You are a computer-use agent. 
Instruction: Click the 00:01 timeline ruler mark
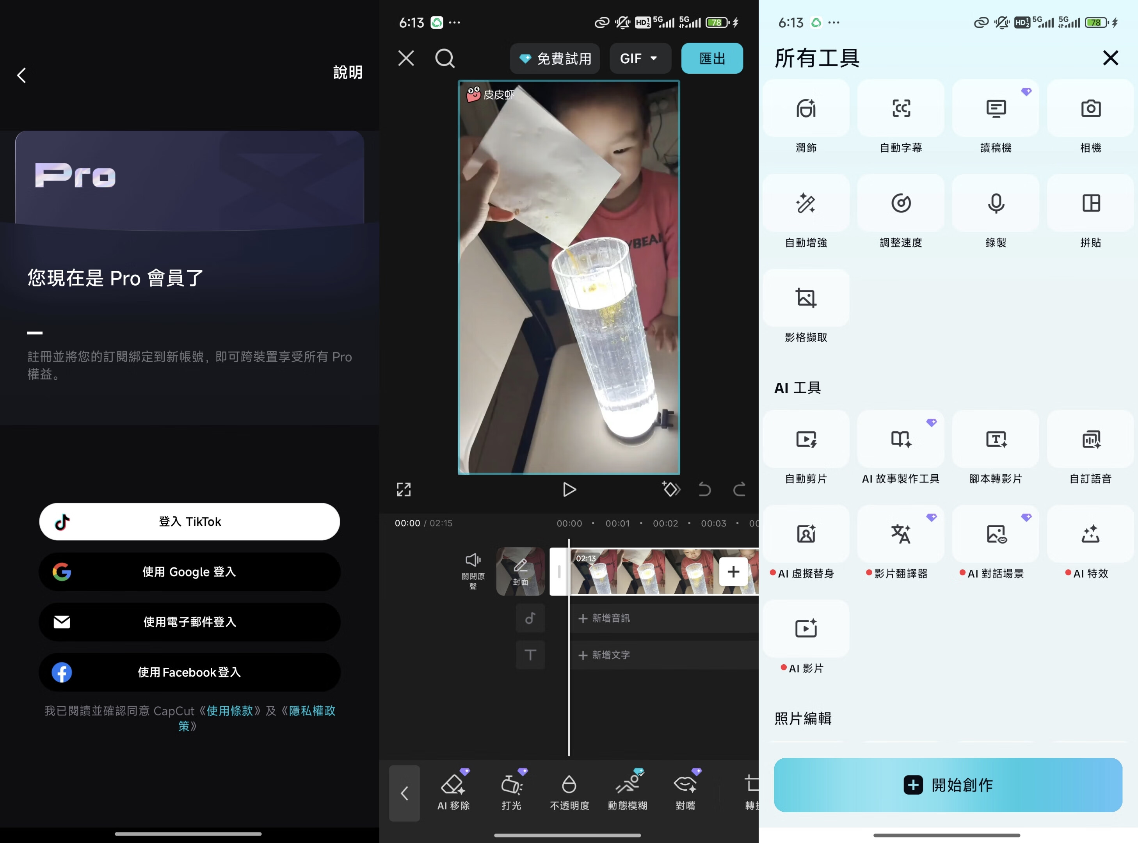617,523
